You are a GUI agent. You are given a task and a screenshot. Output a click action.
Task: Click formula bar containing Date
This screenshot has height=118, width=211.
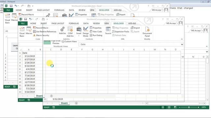[x=130, y=45]
